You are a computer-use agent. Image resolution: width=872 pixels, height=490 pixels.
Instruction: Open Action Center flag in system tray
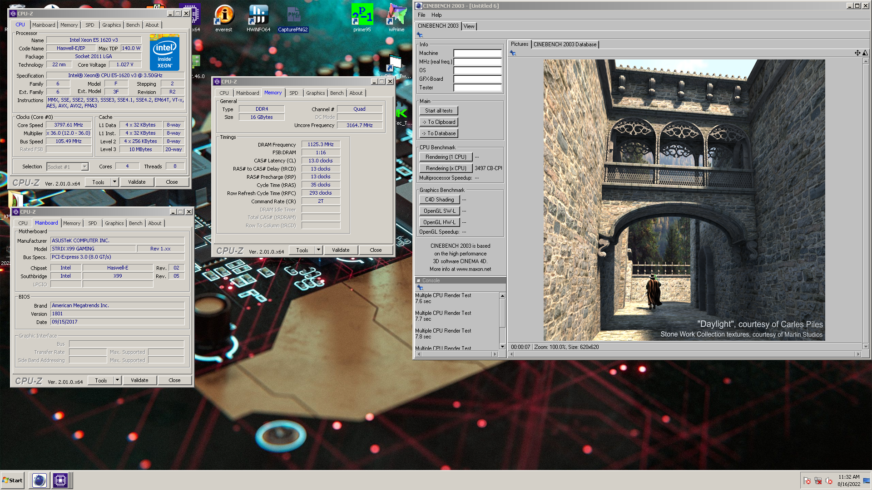click(x=807, y=480)
